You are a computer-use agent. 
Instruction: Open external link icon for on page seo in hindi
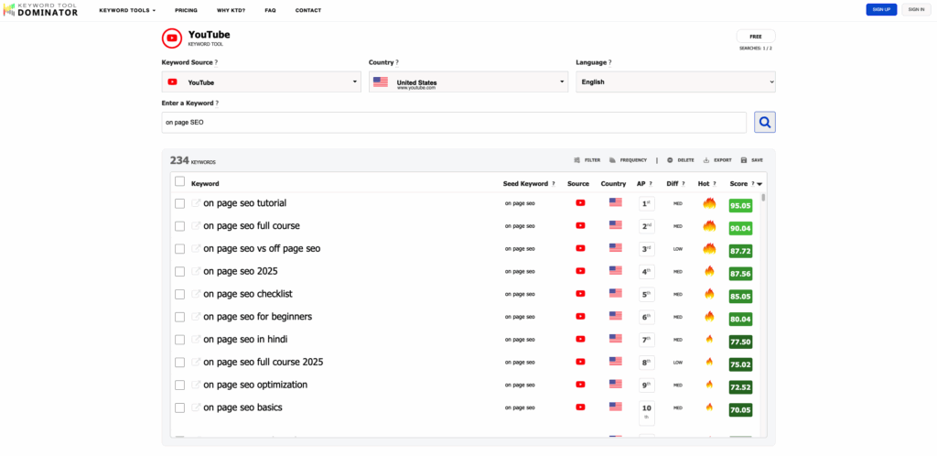click(196, 340)
